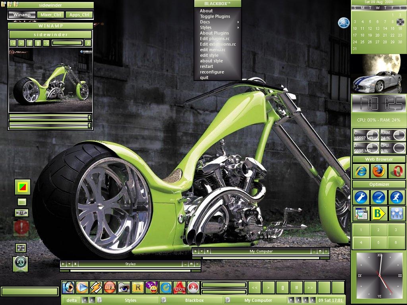Click the yellow R icon in dock
This screenshot has height=305, width=407.
138,288
